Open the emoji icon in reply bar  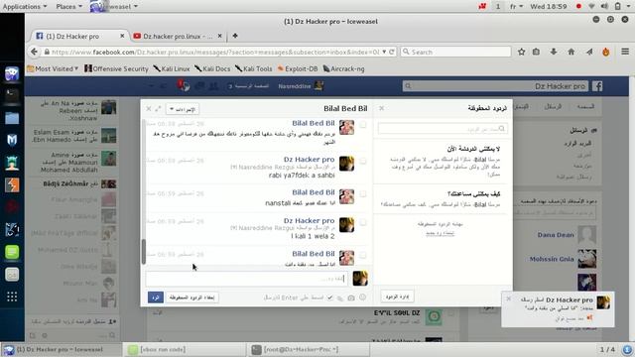pos(362,297)
